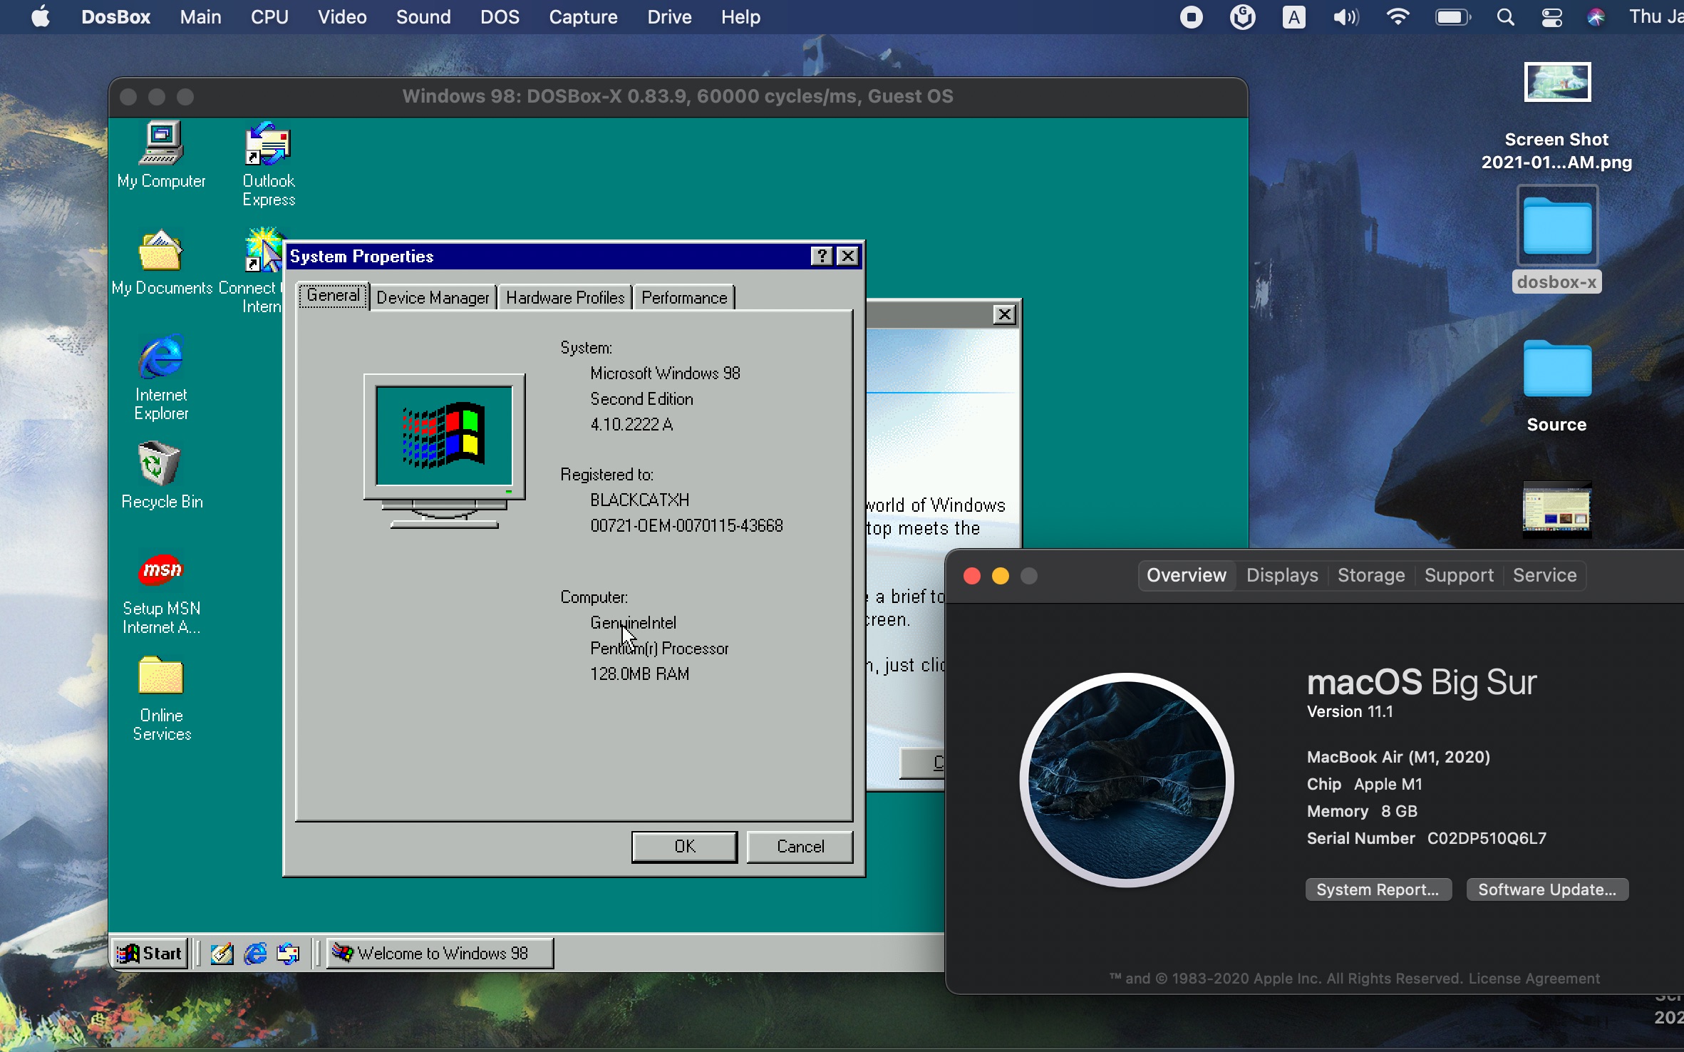Image resolution: width=1684 pixels, height=1052 pixels.
Task: Select the Welcome to Windows 98 taskbar item
Action: 440,954
